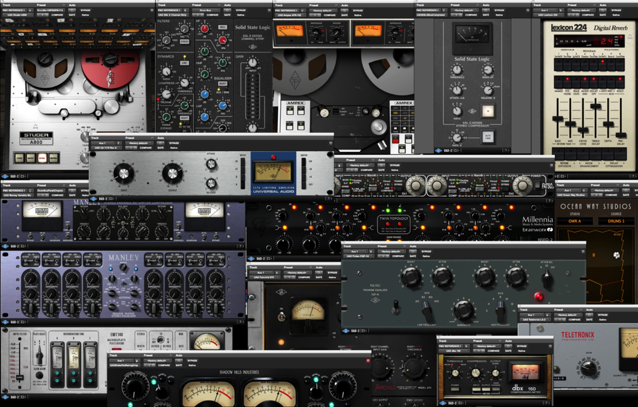Click BANDWIDTH knob on Pultec EQP-1A
This screenshot has height=407, width=638.
click(x=463, y=310)
